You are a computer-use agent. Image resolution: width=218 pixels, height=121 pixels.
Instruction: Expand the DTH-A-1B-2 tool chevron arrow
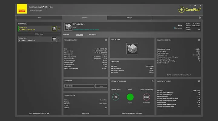59,29
